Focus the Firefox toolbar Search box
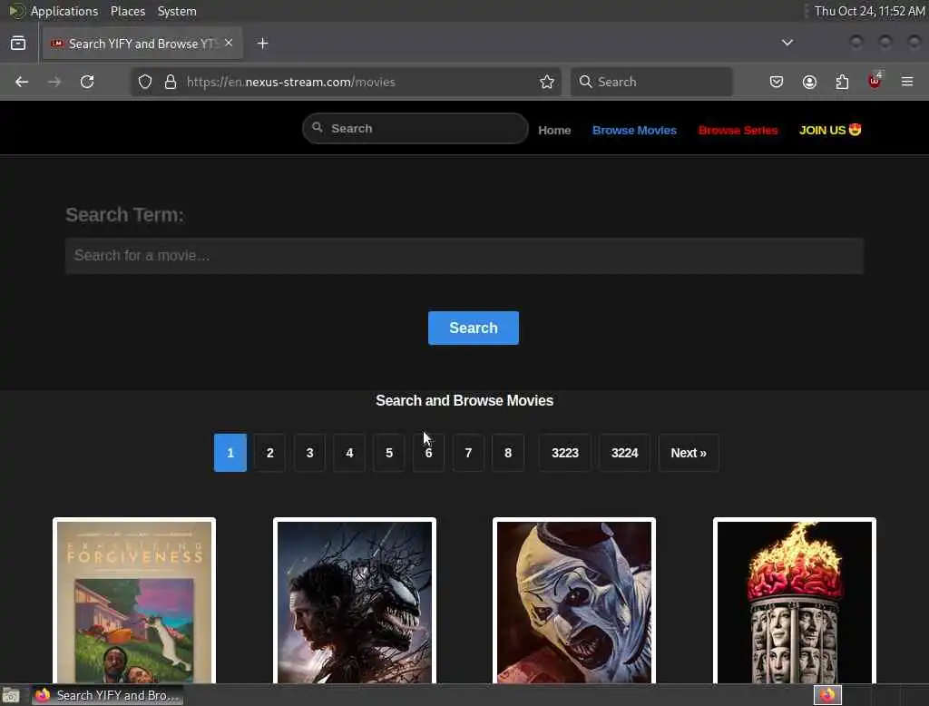 point(651,82)
